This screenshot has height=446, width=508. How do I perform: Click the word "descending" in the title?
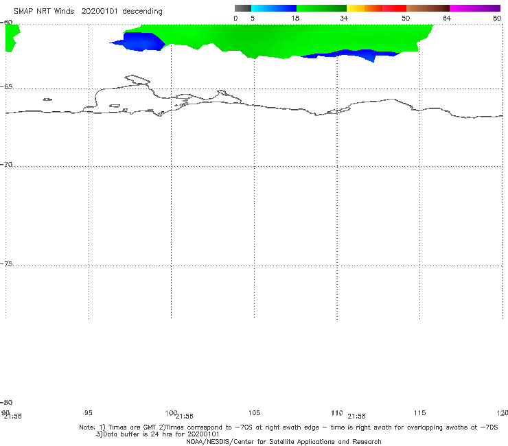point(142,12)
